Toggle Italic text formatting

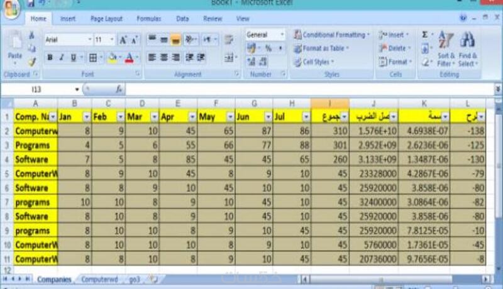click(x=62, y=57)
